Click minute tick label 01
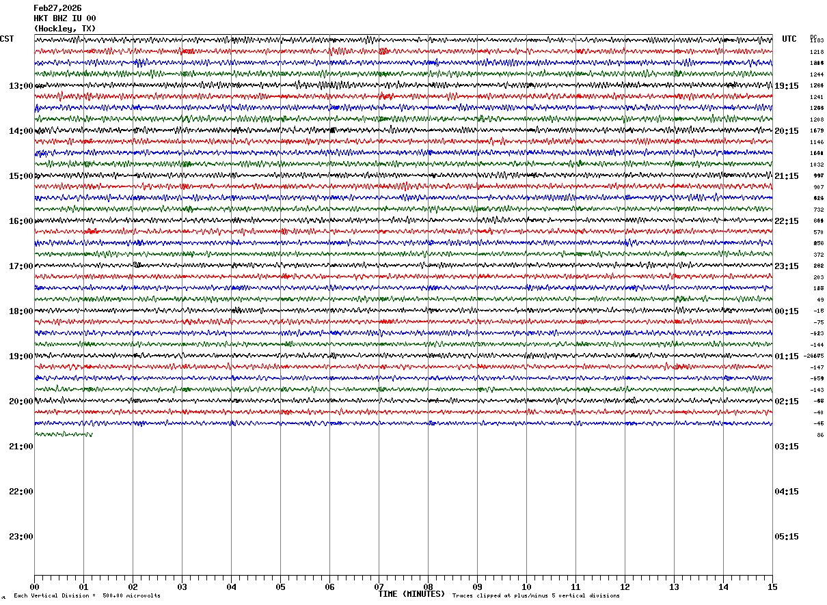The image size is (827, 605). point(83,587)
